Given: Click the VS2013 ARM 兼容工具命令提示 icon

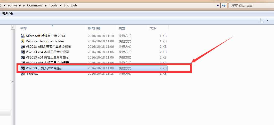Looking at the screenshot, I should click(x=22, y=47).
